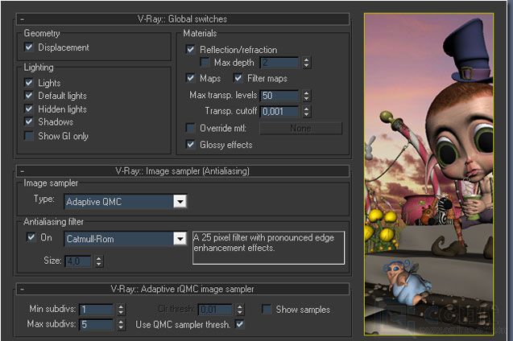Screen dimensions: 513x341
Task: Collapse the Image sampler (Antialiasing) rollout
Action: 22,170
